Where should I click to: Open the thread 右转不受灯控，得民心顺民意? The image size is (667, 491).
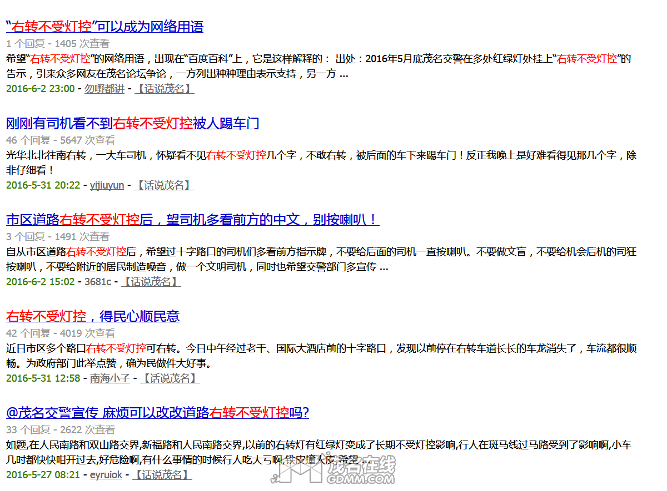coord(93,316)
